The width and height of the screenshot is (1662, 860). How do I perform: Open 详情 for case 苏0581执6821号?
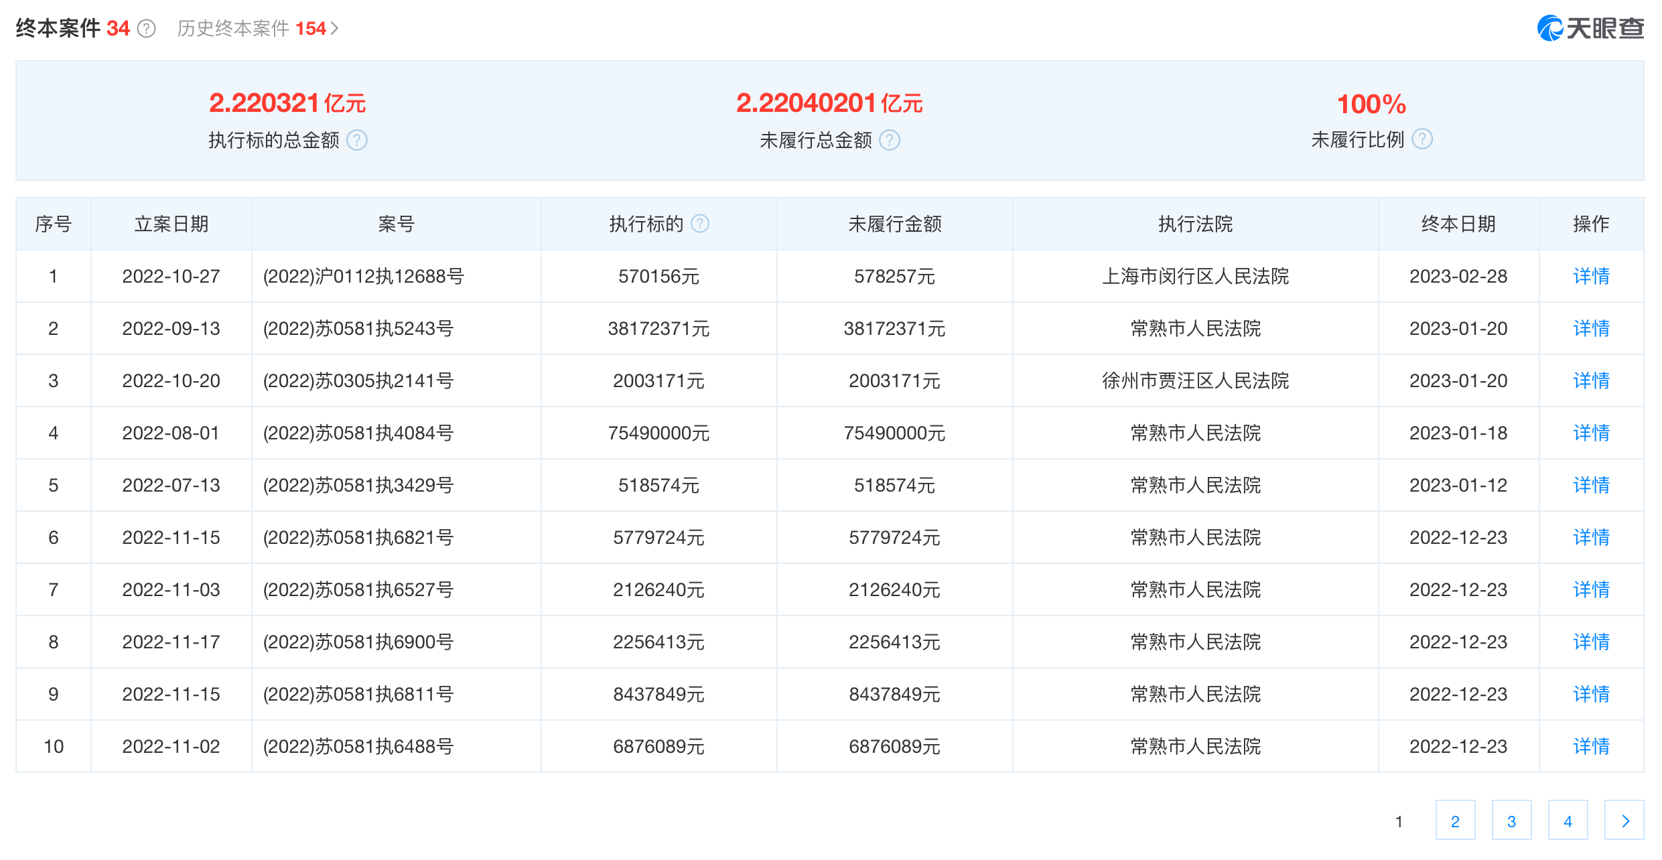(x=1590, y=537)
